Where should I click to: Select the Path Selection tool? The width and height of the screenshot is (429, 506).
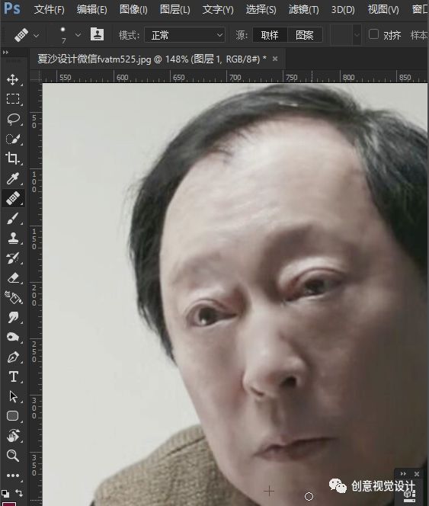(x=13, y=396)
